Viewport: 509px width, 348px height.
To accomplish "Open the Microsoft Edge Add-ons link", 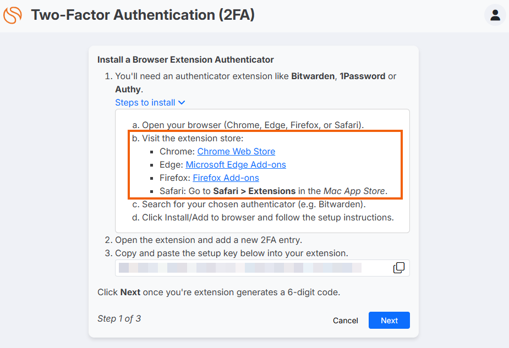I will tap(236, 165).
